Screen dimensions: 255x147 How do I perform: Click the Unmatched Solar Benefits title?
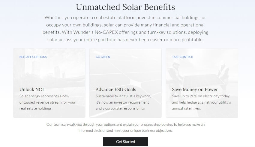click(x=125, y=7)
